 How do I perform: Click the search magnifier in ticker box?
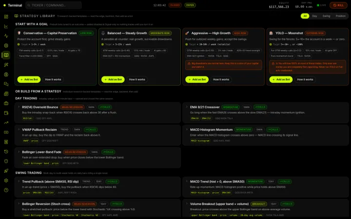click(29, 5)
